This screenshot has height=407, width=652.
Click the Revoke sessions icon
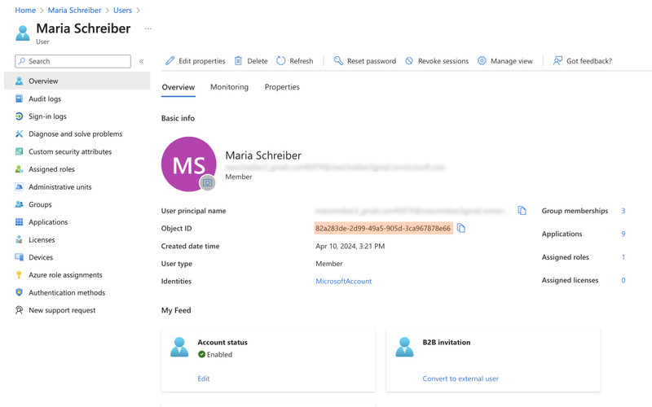[409, 60]
